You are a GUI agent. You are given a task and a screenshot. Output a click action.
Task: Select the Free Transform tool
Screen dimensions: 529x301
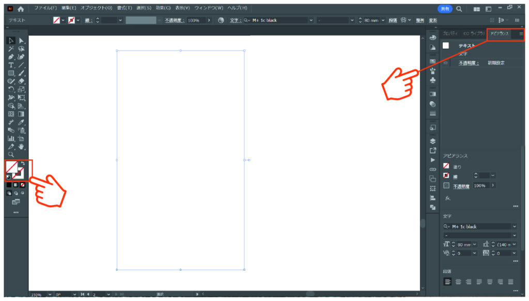pyautogui.click(x=21, y=98)
